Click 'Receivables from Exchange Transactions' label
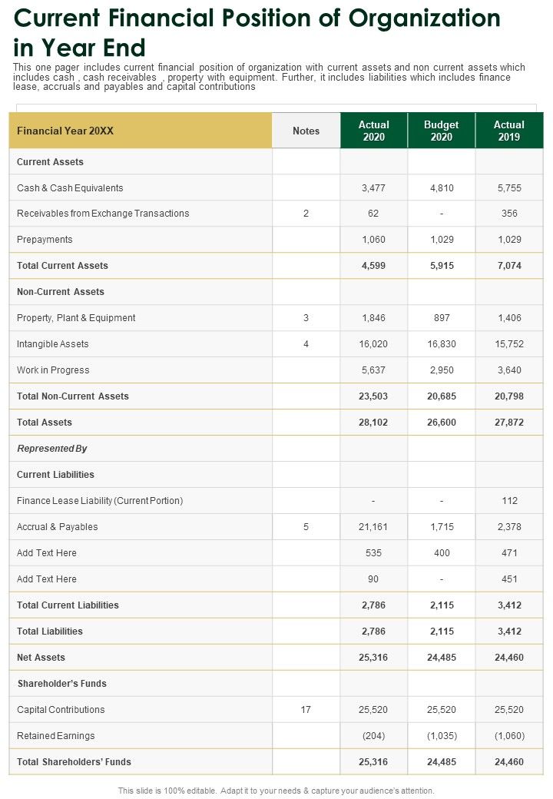 coord(103,214)
